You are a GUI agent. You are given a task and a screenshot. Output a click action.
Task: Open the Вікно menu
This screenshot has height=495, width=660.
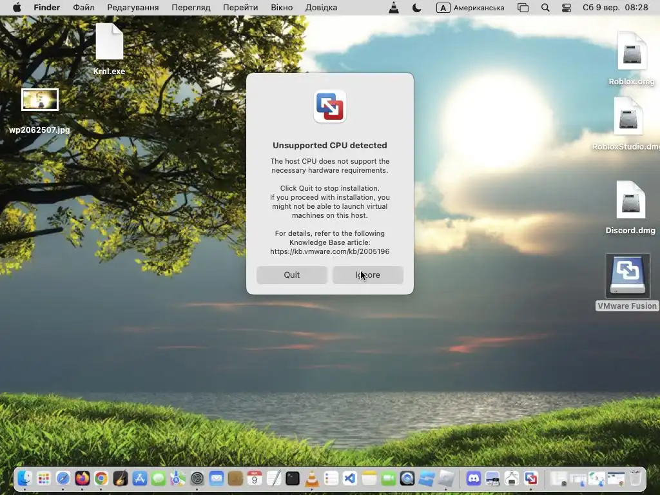coord(281,8)
